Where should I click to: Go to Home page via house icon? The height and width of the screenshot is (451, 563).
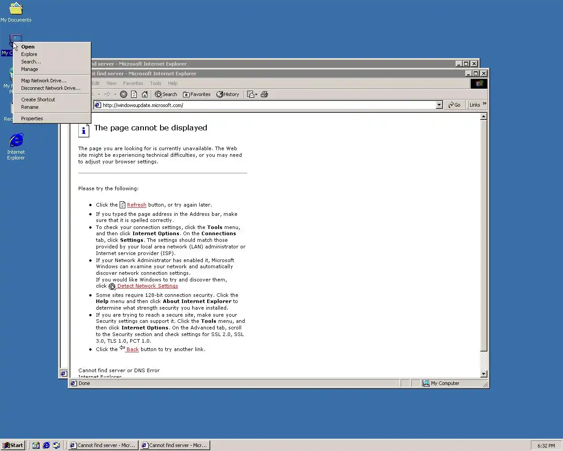(x=144, y=94)
